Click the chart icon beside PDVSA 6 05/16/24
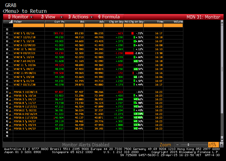The height and width of the screenshot is (161, 226). click(10, 114)
